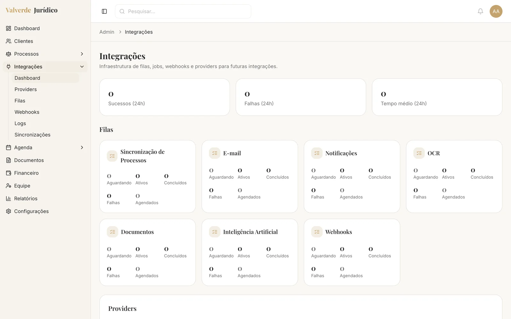Click the Documentos queue card title
The width and height of the screenshot is (511, 319).
[x=137, y=232]
